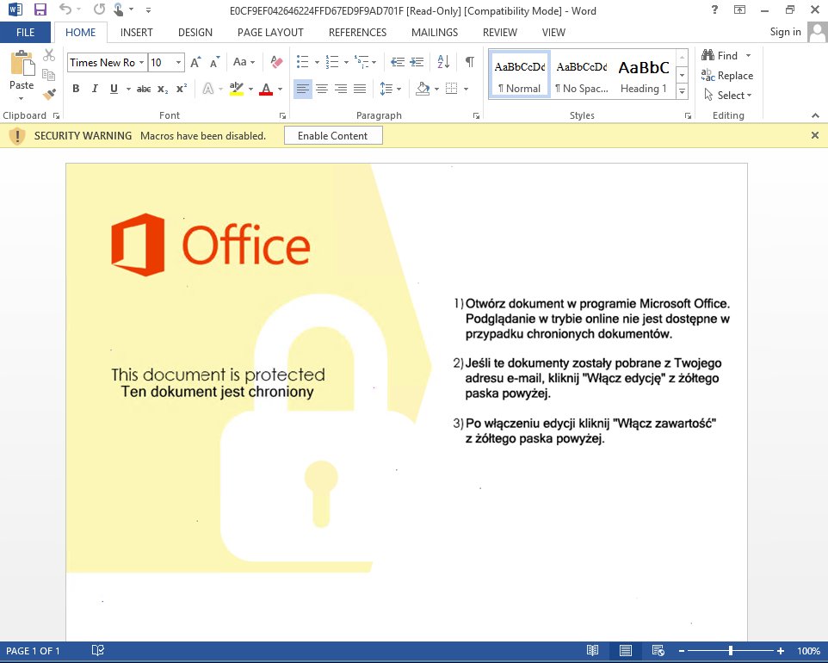Viewport: 828px width, 663px height.
Task: Click the Shrink Font icon
Action: (x=214, y=62)
